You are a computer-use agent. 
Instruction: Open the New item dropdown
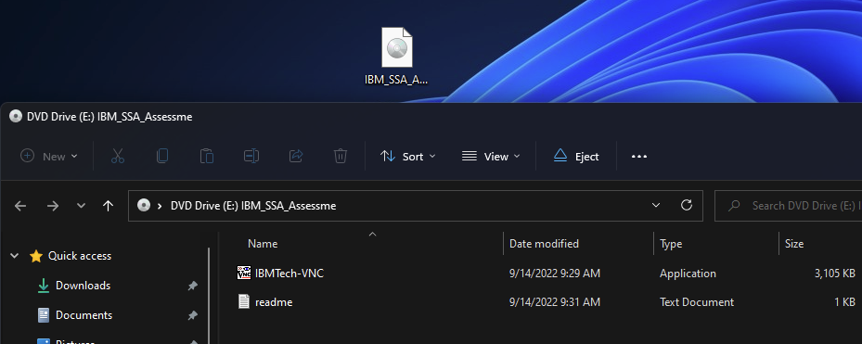coord(49,156)
